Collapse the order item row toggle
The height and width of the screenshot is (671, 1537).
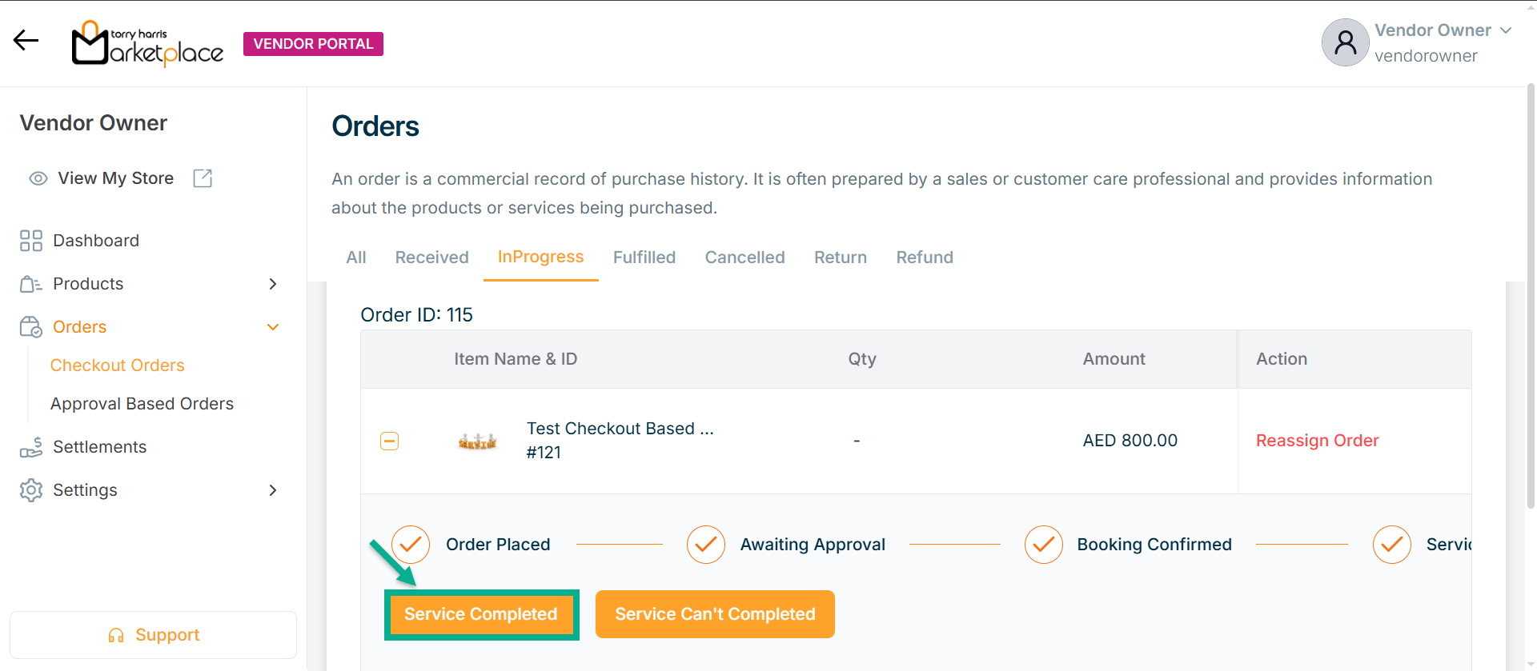tap(389, 441)
